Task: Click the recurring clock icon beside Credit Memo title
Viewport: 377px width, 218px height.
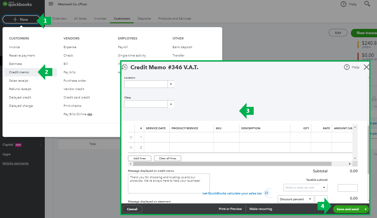Action: [125, 67]
